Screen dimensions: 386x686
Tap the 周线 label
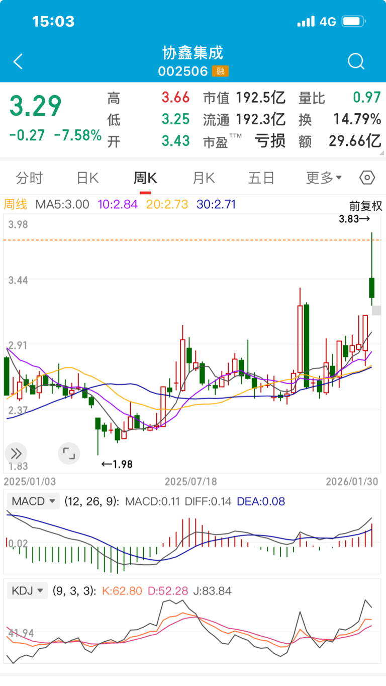click(x=16, y=204)
